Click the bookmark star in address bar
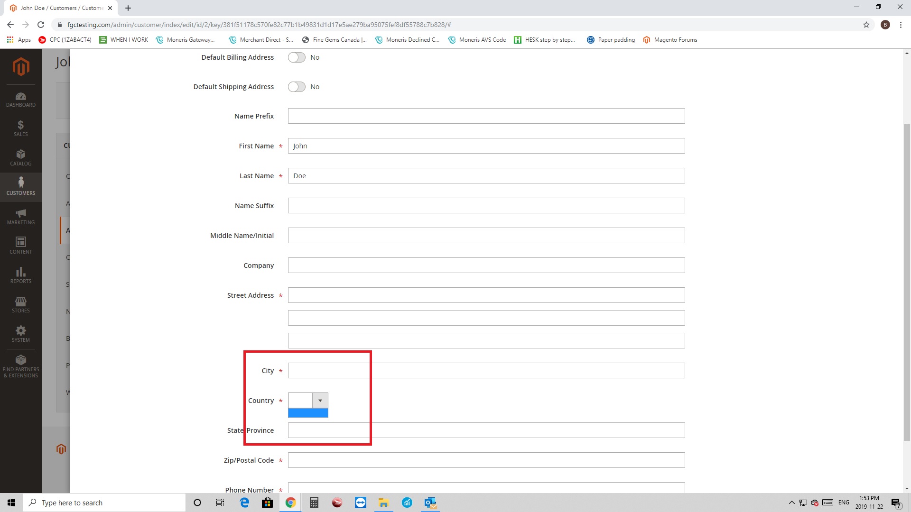The image size is (911, 512). (x=866, y=25)
